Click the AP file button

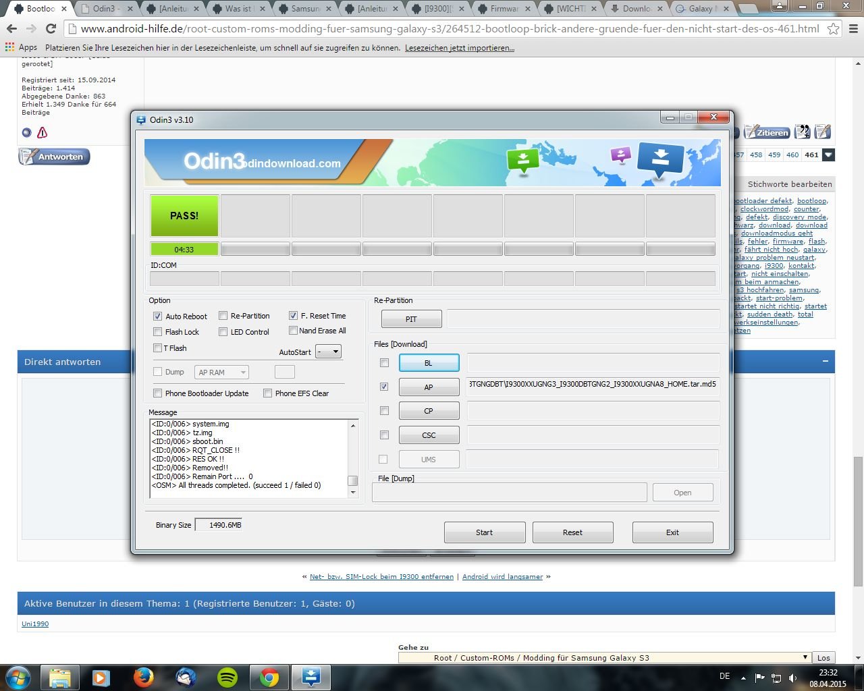(429, 387)
